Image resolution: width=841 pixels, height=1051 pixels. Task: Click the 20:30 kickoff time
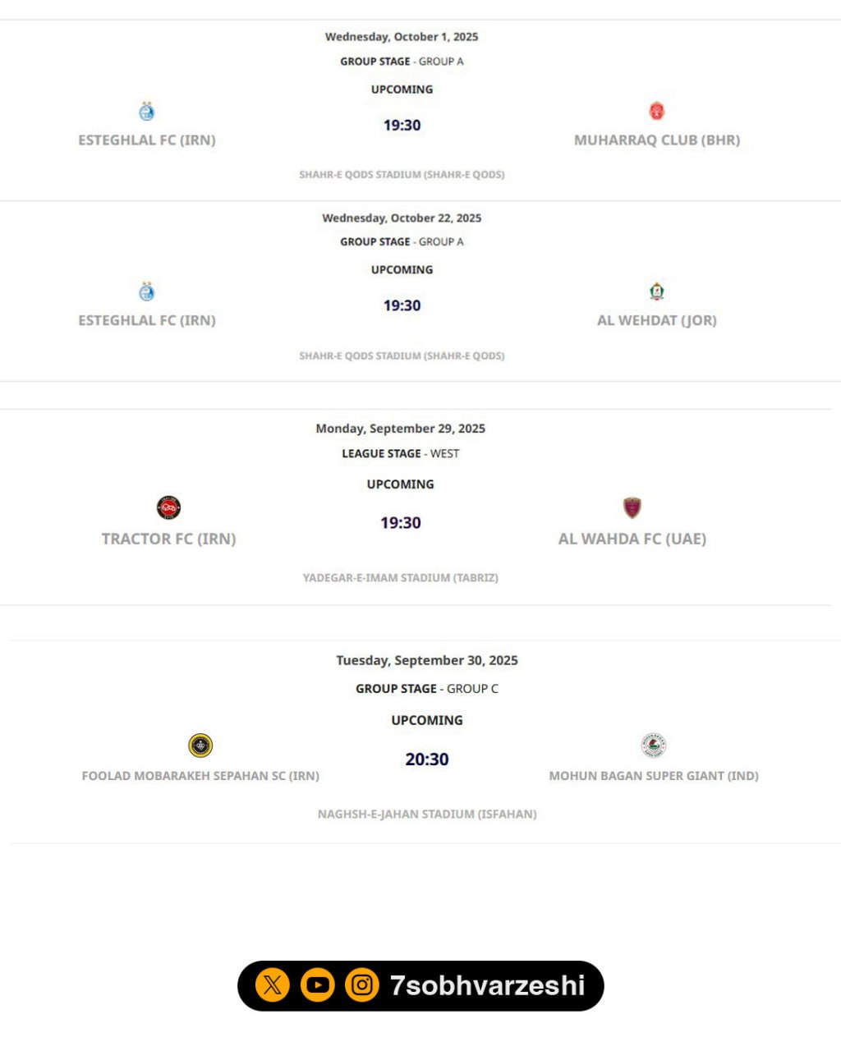[427, 760]
